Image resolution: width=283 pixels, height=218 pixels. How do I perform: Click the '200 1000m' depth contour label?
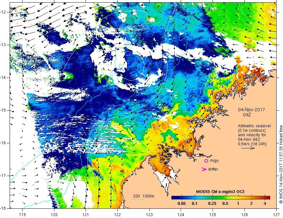pyautogui.click(x=144, y=196)
